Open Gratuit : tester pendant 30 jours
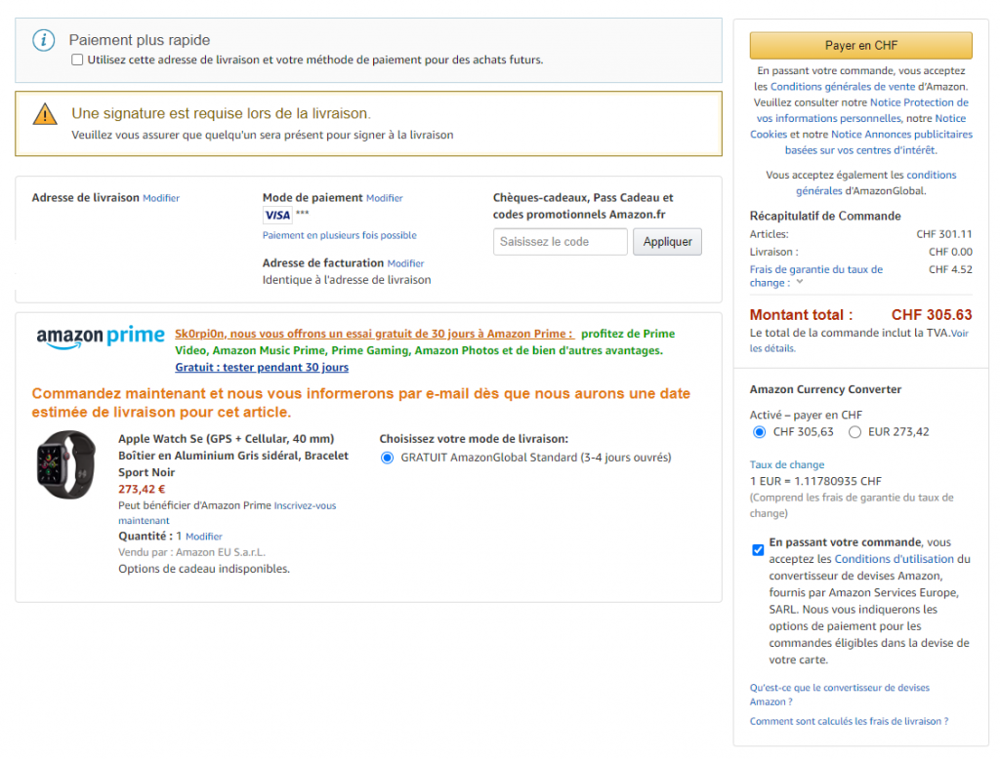 coord(262,368)
